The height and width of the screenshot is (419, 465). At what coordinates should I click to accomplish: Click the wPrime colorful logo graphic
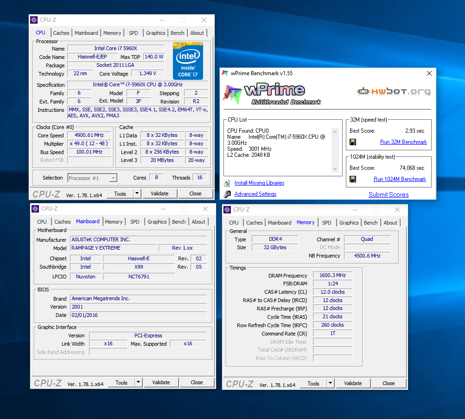pyautogui.click(x=232, y=95)
